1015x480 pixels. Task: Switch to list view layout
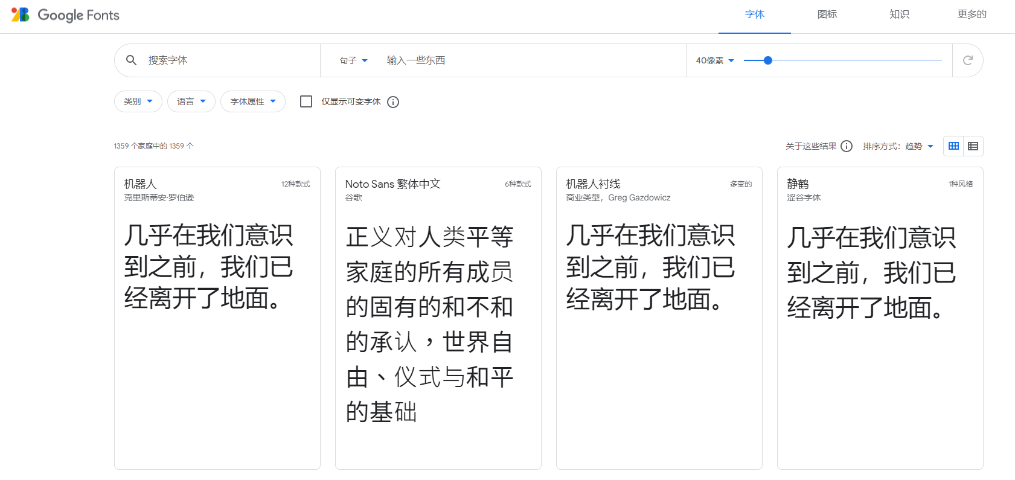tap(973, 146)
